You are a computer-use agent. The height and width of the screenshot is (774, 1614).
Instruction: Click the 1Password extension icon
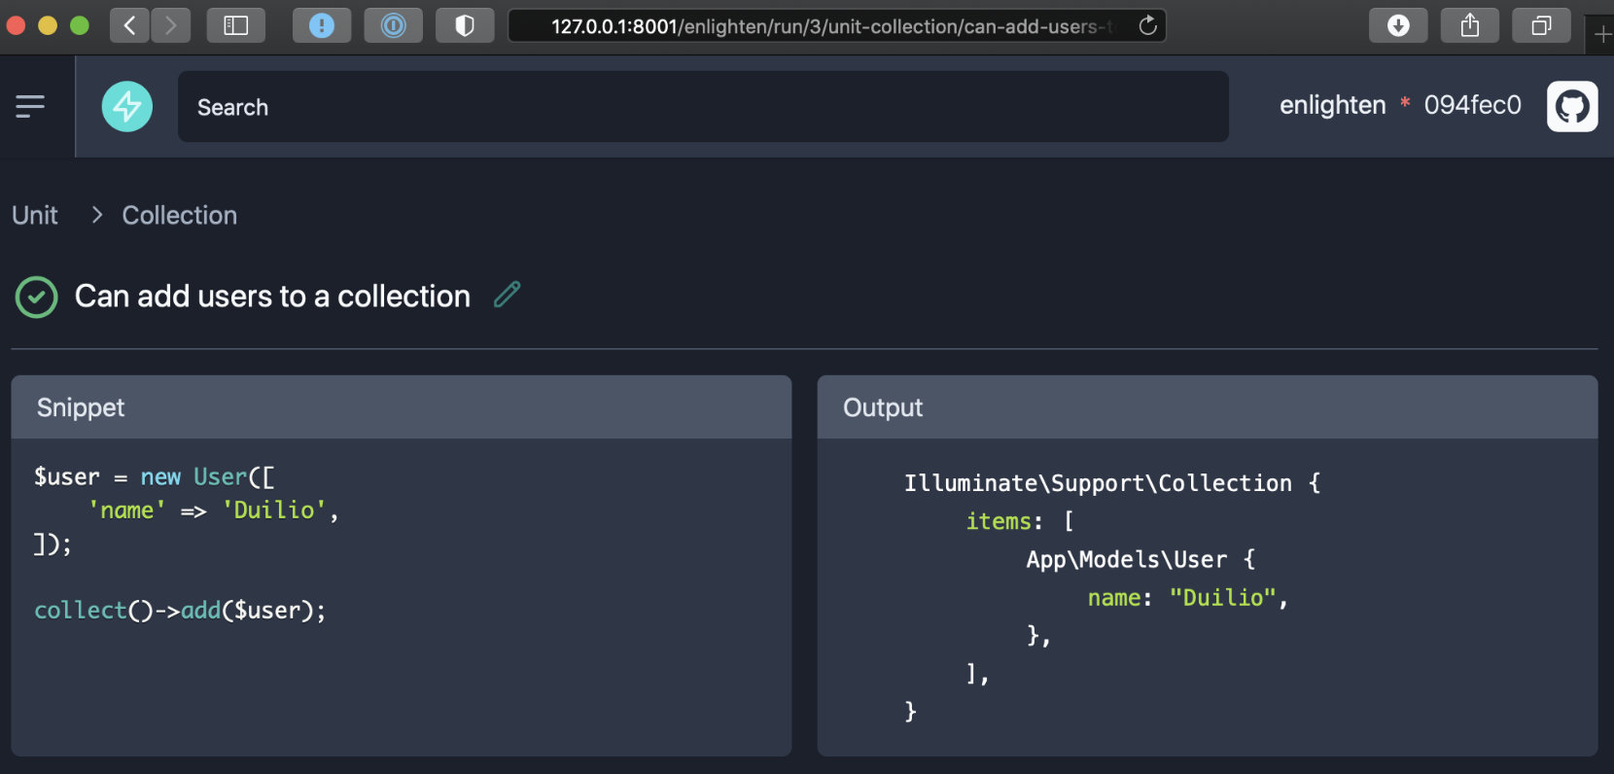click(x=393, y=25)
